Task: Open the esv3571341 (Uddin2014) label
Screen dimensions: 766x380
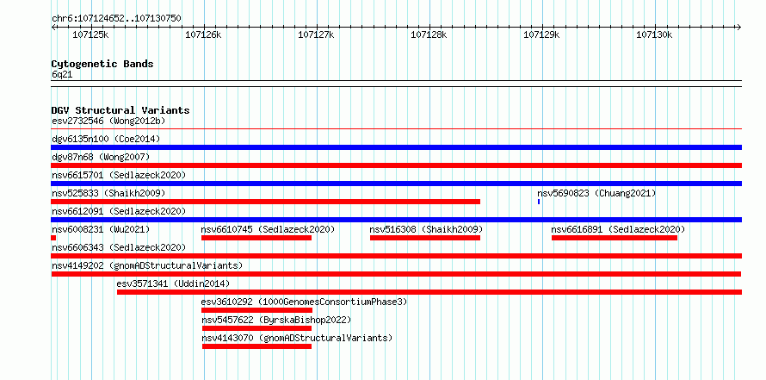Action: 173,283
